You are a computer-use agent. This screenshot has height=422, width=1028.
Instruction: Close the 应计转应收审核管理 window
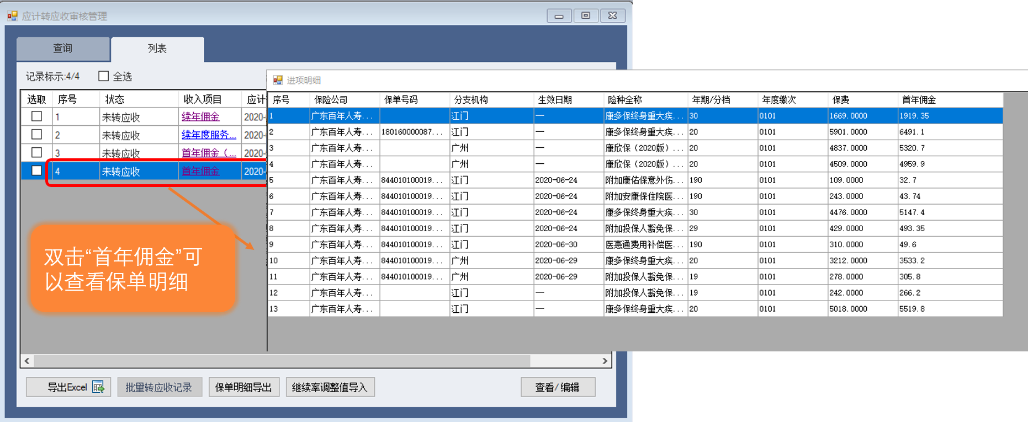point(612,16)
